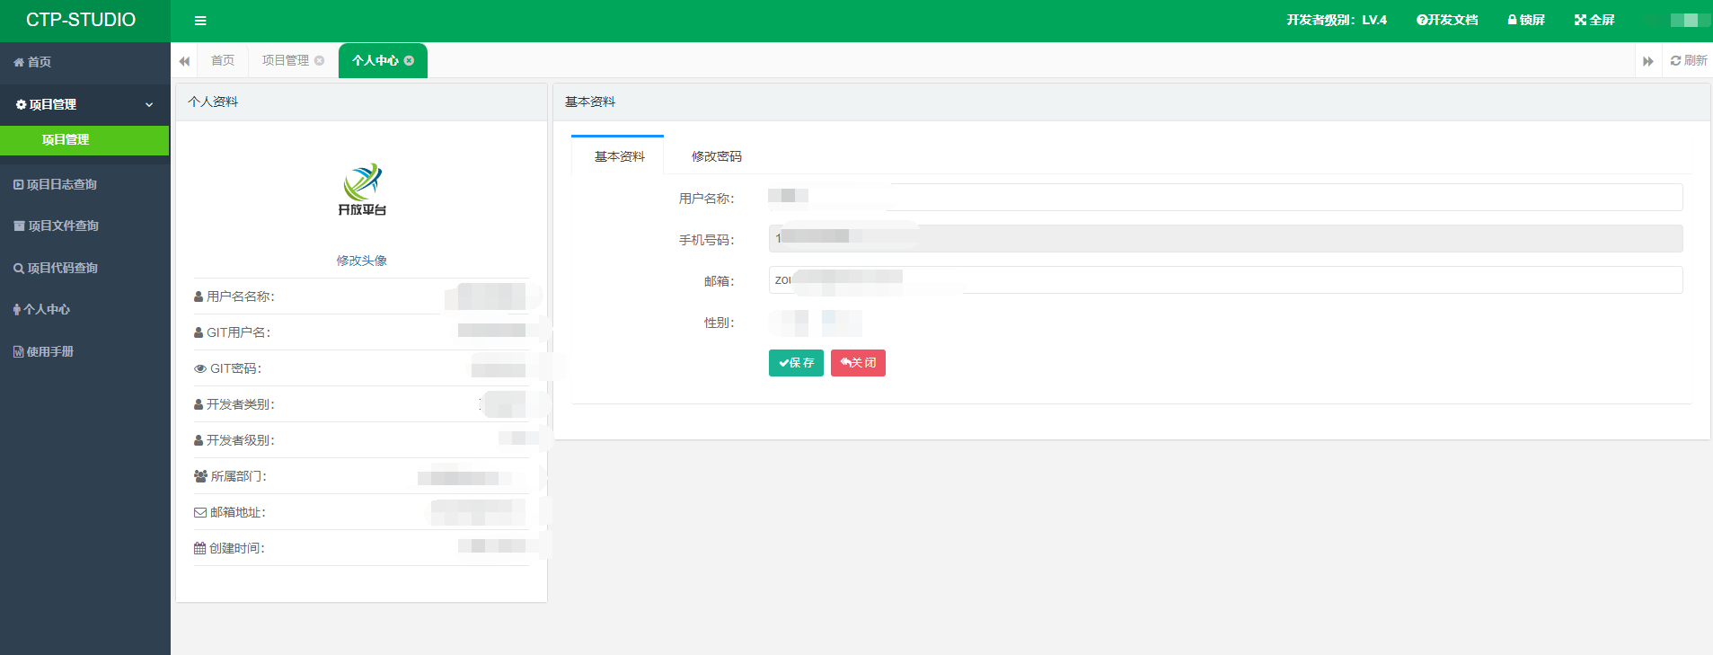Close the 项目管理 tab
Image resolution: width=1713 pixels, height=655 pixels.
pyautogui.click(x=319, y=60)
